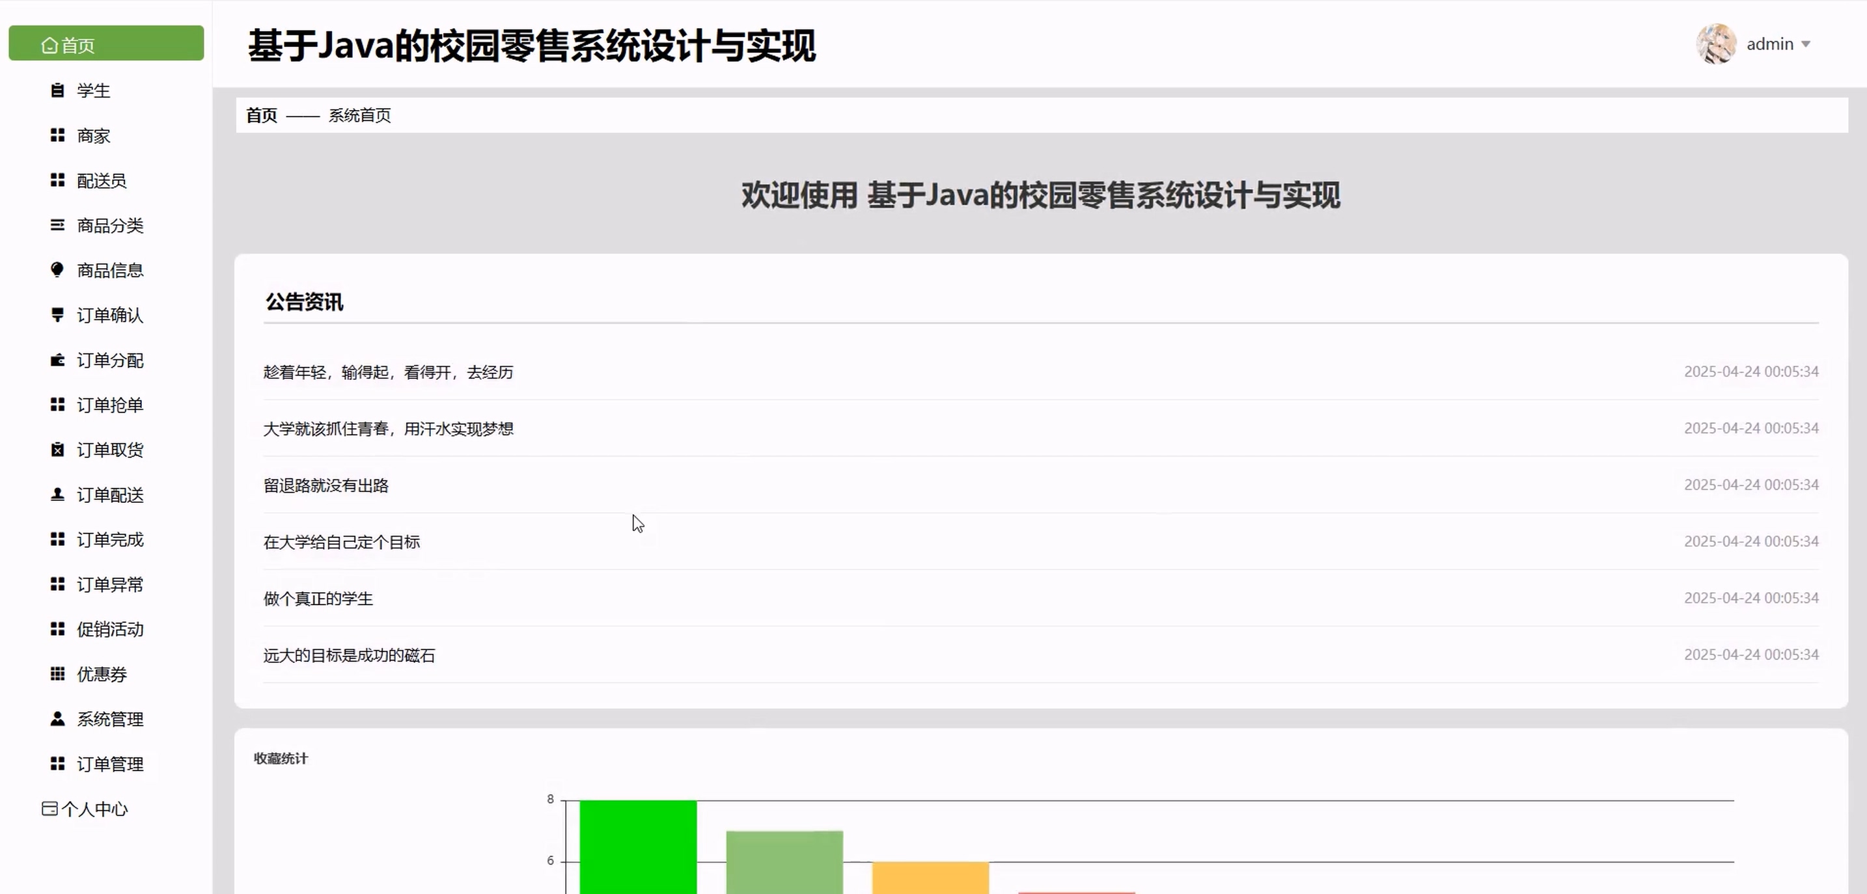Open the admin account dropdown arrow
The image size is (1867, 894).
(x=1805, y=44)
